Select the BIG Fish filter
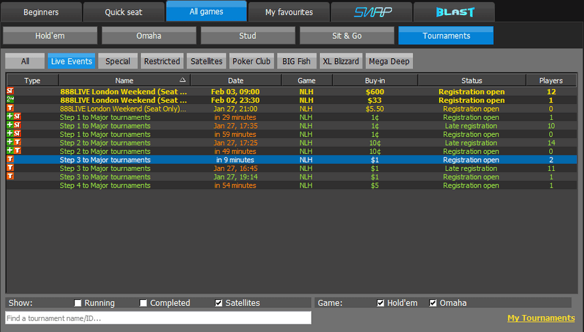 click(x=297, y=61)
